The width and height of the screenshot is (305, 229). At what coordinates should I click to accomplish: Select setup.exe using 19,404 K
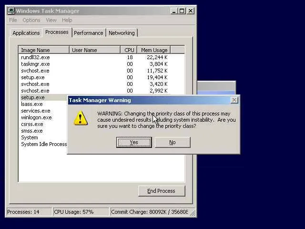(94, 77)
